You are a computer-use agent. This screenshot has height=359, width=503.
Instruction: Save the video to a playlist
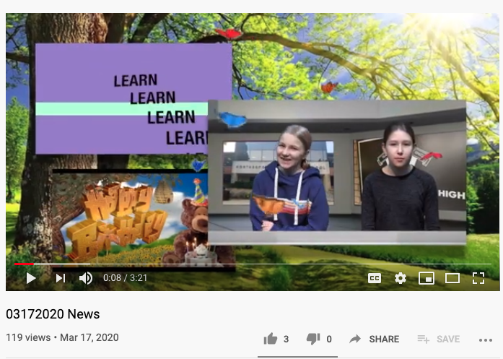439,339
